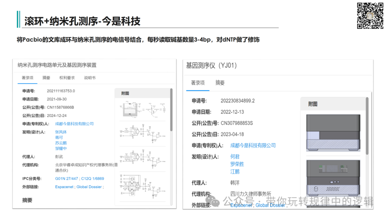Select publication number CN115876866B
This screenshot has width=386, height=217.
(x=60, y=107)
